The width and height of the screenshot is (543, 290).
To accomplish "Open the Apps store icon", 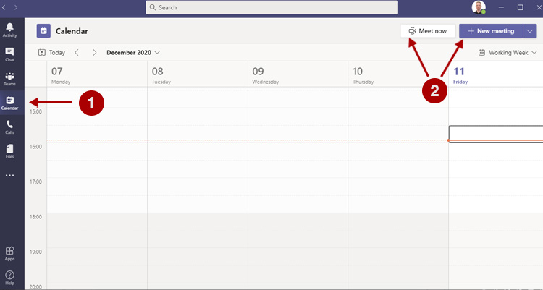I will click(10, 252).
